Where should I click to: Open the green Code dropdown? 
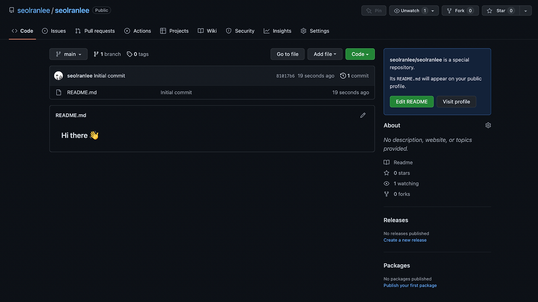tap(360, 54)
